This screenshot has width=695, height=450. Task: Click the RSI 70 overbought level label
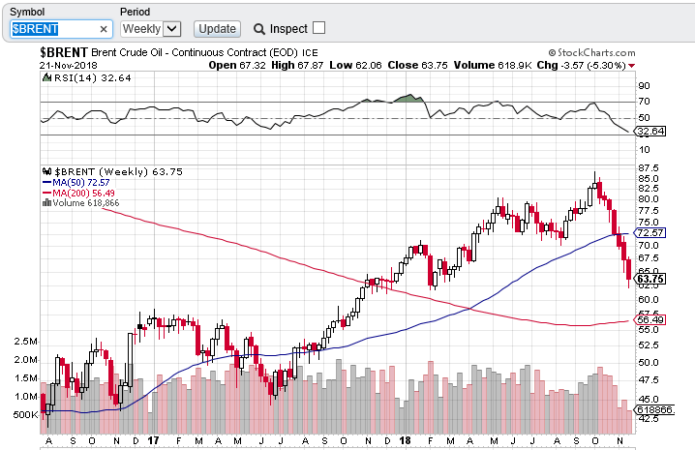644,102
